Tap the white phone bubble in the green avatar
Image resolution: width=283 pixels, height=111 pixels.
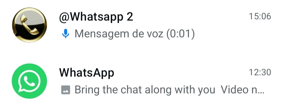29,81
